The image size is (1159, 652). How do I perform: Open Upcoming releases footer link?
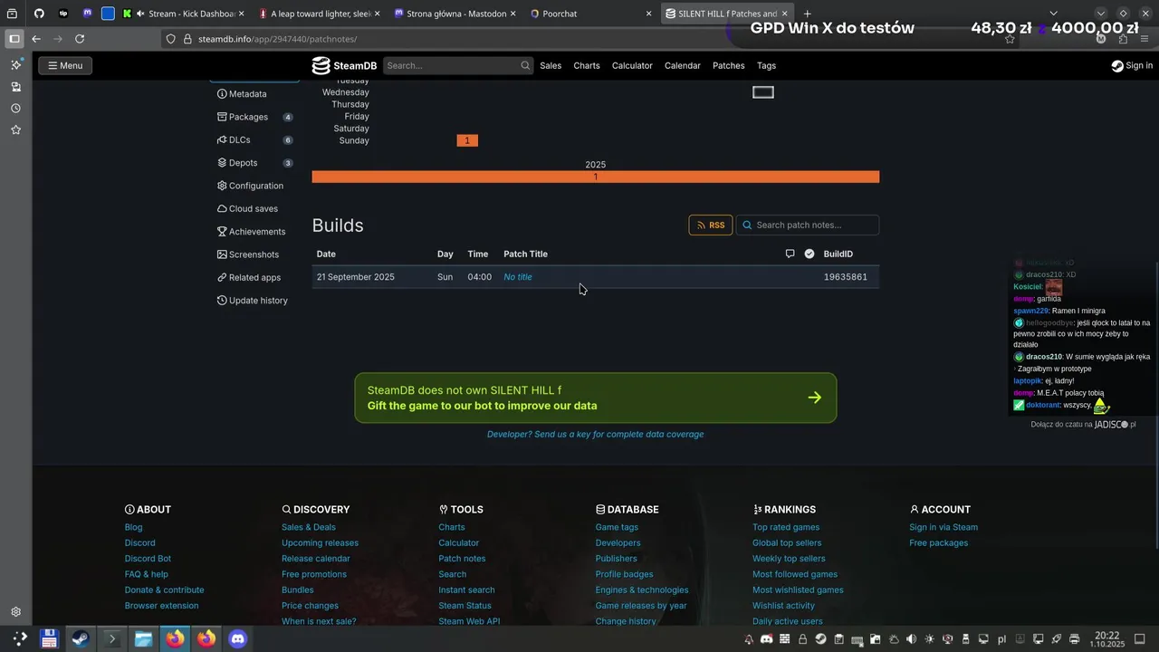click(320, 542)
